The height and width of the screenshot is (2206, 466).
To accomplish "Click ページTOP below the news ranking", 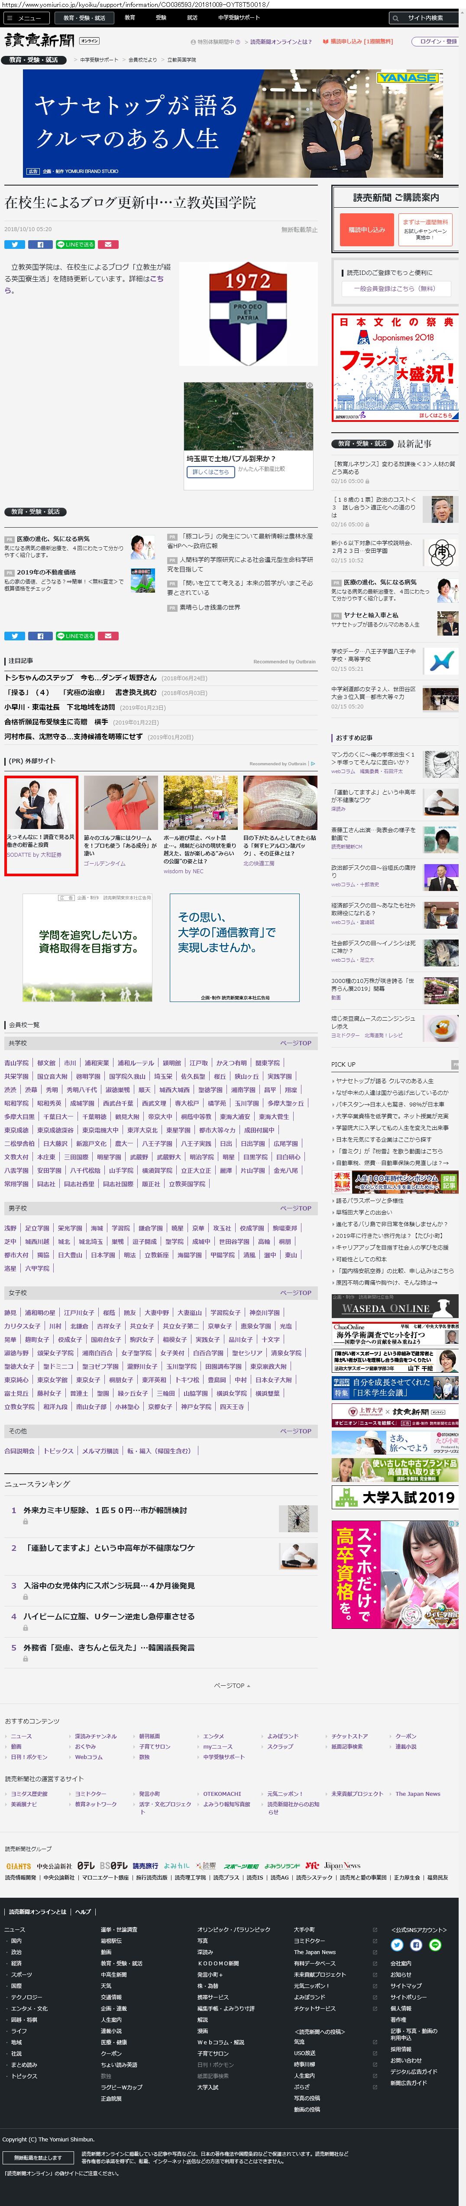I will pyautogui.click(x=232, y=1686).
